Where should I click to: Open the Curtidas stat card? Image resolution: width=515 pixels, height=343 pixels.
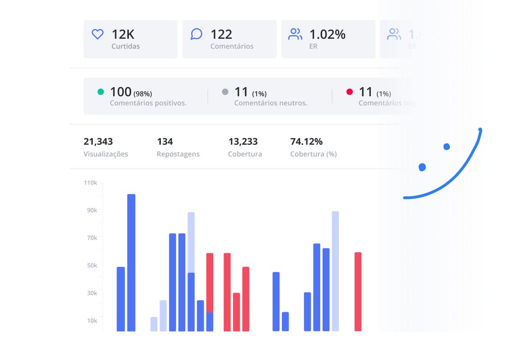tap(131, 39)
